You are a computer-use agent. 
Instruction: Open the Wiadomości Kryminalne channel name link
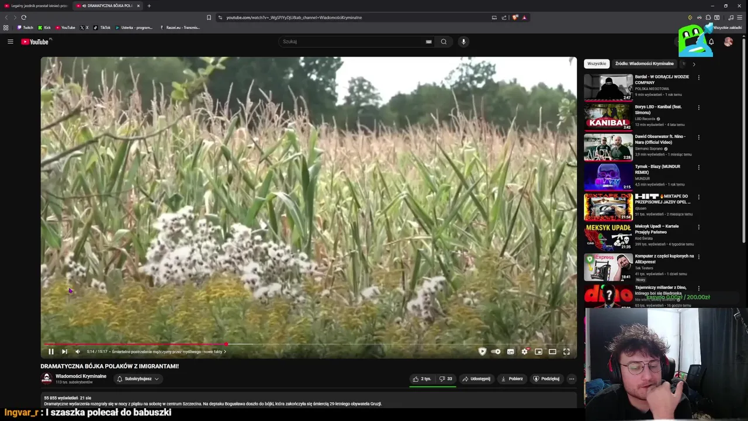click(81, 376)
